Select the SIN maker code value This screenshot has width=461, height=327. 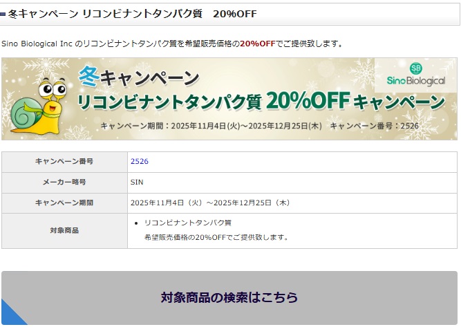coord(137,183)
